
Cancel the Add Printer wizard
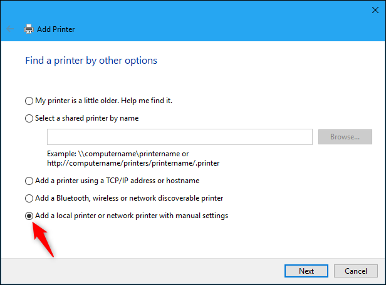click(x=355, y=271)
